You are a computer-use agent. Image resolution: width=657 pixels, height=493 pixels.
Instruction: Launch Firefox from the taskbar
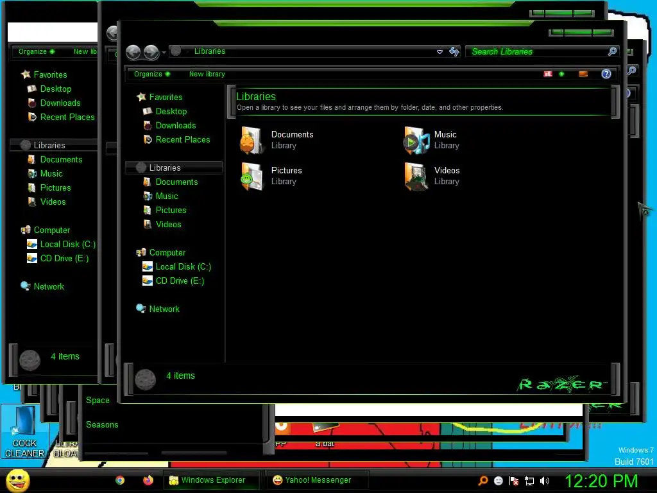point(148,480)
